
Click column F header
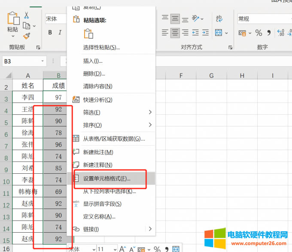(181, 76)
